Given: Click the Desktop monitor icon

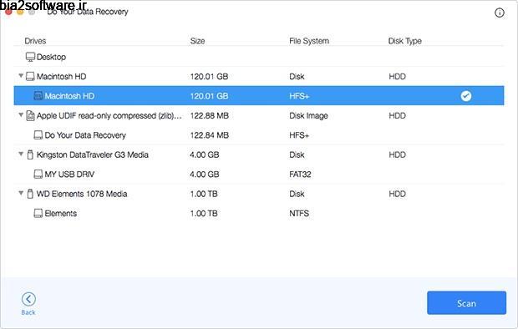Looking at the screenshot, I should [x=30, y=57].
